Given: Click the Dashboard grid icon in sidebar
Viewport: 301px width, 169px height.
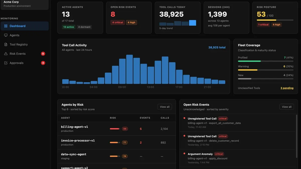Looking at the screenshot, I should pyautogui.click(x=6, y=26).
